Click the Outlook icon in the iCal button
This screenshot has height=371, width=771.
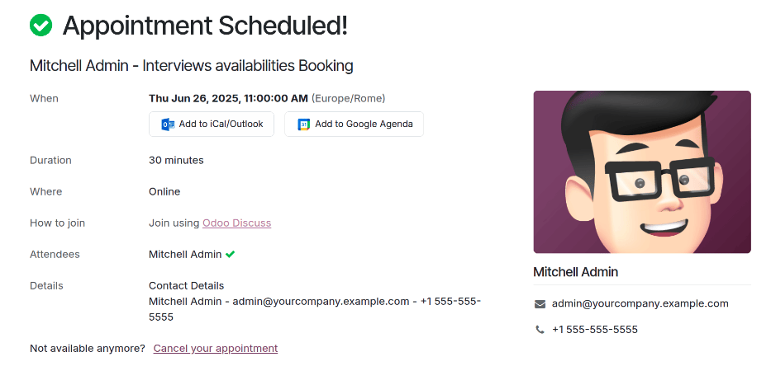point(168,124)
